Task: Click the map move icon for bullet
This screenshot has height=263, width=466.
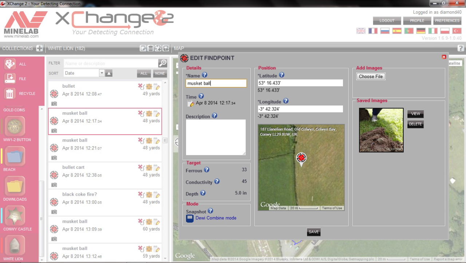Action: coord(149,86)
